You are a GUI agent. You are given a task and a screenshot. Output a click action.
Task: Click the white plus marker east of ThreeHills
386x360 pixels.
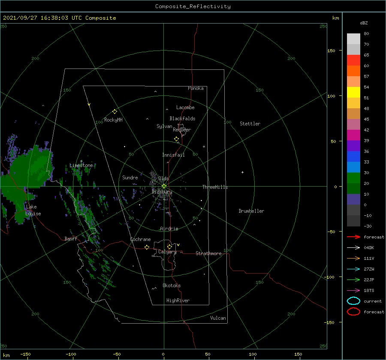coord(242,172)
